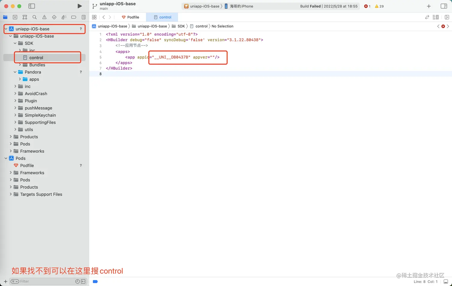Open the Find navigator magnifier icon
Viewport: 452px width, 286px height.
tap(35, 17)
